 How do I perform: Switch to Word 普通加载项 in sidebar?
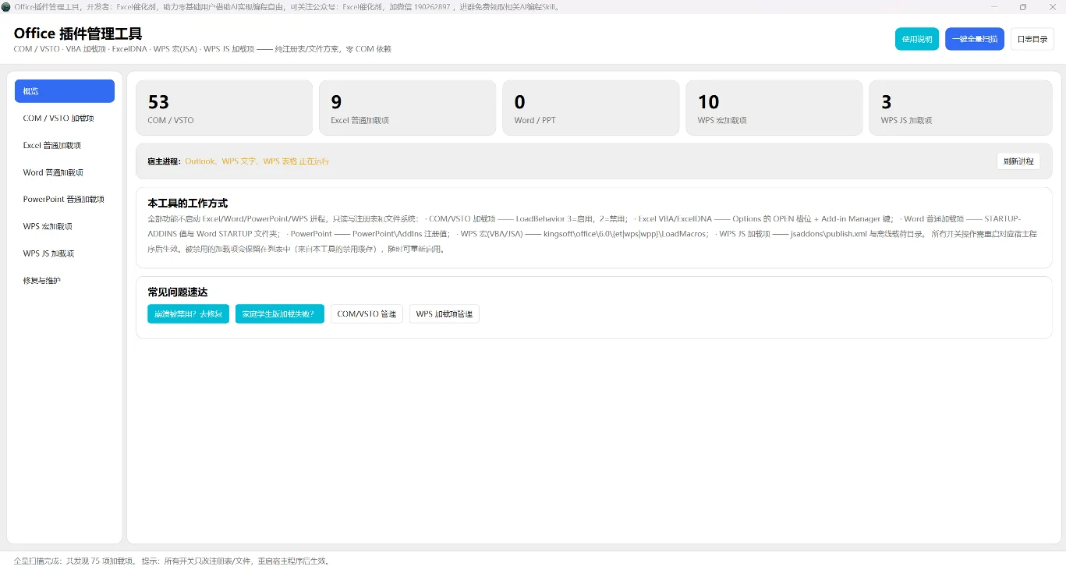(x=65, y=172)
